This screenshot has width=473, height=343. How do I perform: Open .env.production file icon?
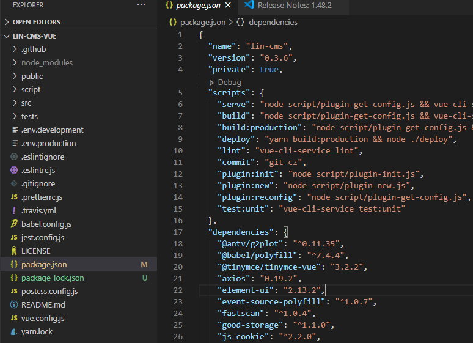coord(15,143)
